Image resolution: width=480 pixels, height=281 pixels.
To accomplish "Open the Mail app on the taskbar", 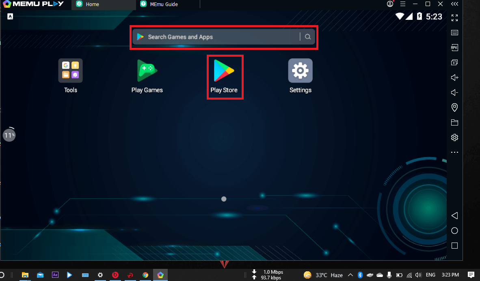I will click(40, 275).
